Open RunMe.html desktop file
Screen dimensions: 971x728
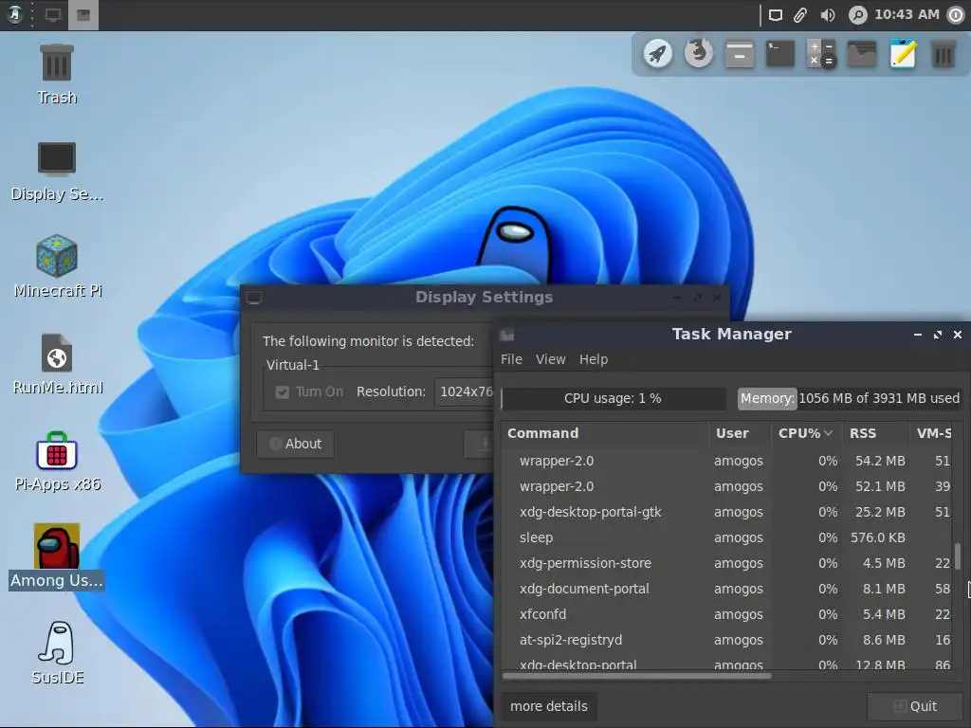tap(57, 365)
